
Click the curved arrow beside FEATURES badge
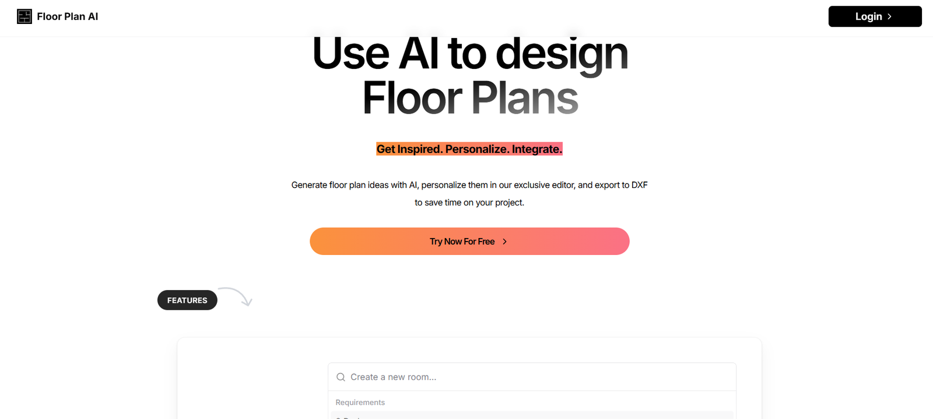click(x=237, y=296)
